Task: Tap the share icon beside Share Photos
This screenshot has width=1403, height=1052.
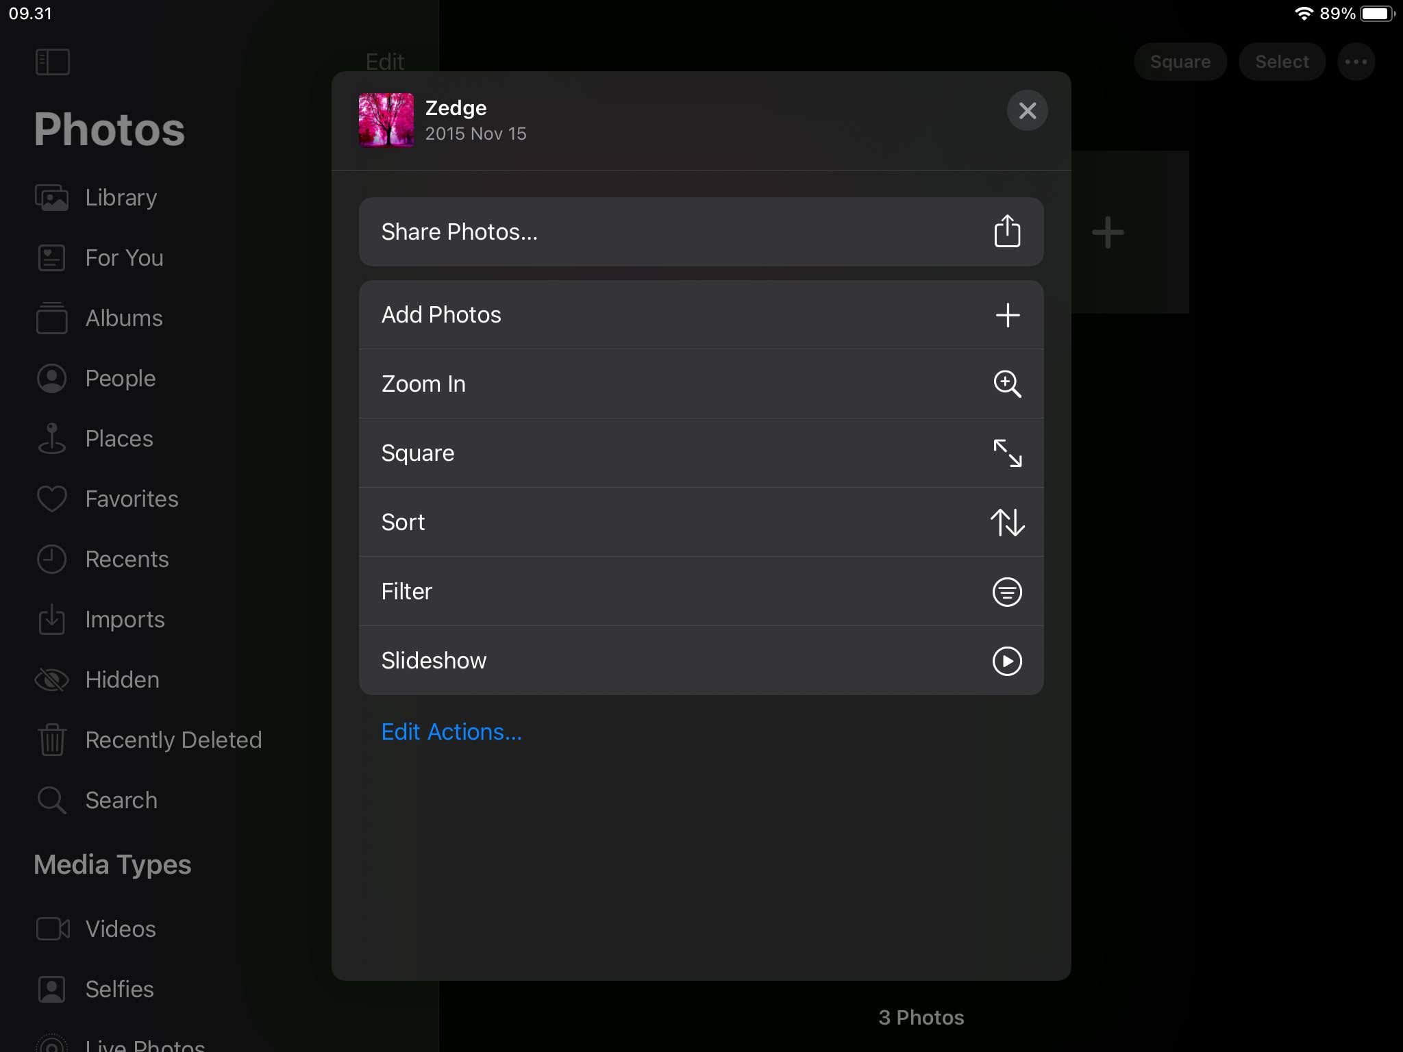Action: coord(1006,231)
